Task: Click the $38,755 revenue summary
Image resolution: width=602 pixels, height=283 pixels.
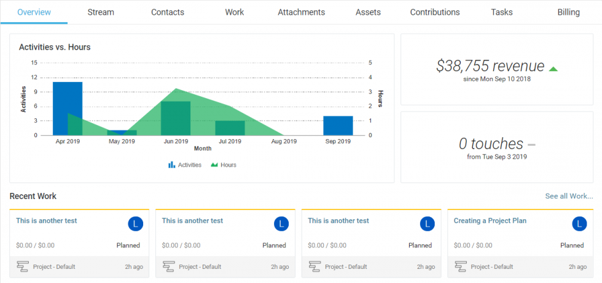Action: (x=490, y=66)
